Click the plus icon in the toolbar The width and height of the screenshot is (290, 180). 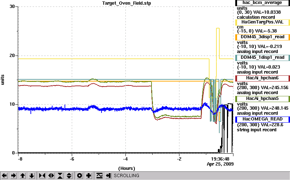[x=89, y=176]
